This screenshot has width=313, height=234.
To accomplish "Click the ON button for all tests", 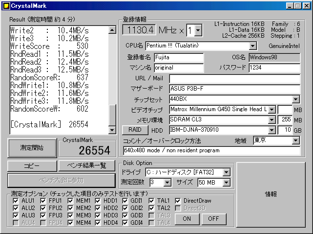I will (187, 219).
